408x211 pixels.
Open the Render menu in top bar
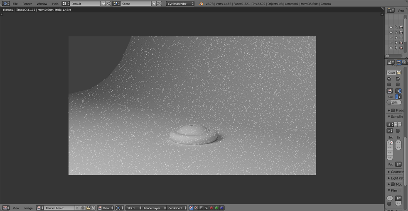point(27,4)
